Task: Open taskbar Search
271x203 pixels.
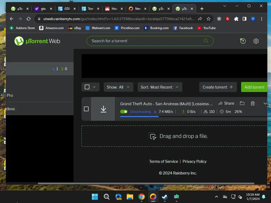Action: pyautogui.click(x=107, y=197)
